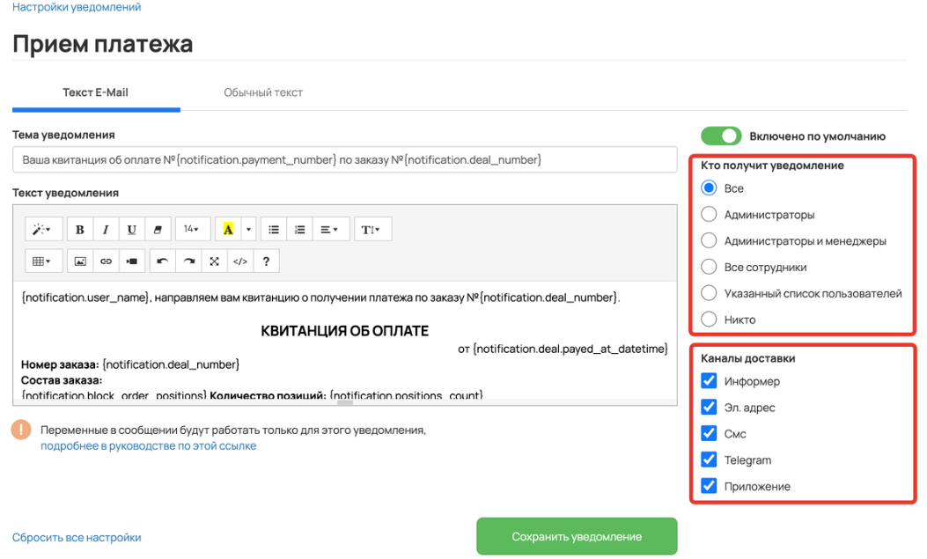This screenshot has height=559, width=927.
Task: Open the line height dropdown
Action: point(372,229)
